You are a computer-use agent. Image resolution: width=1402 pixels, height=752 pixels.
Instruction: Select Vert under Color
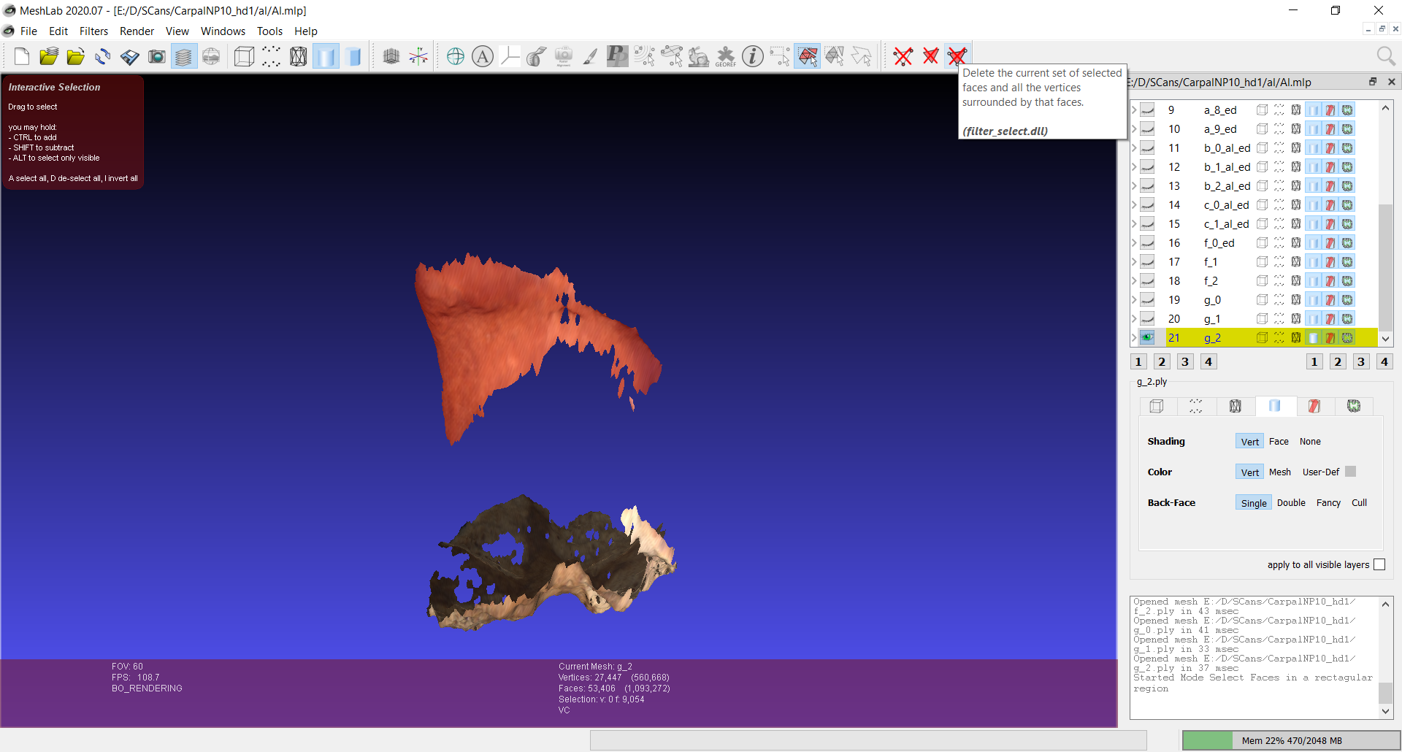pos(1249,472)
